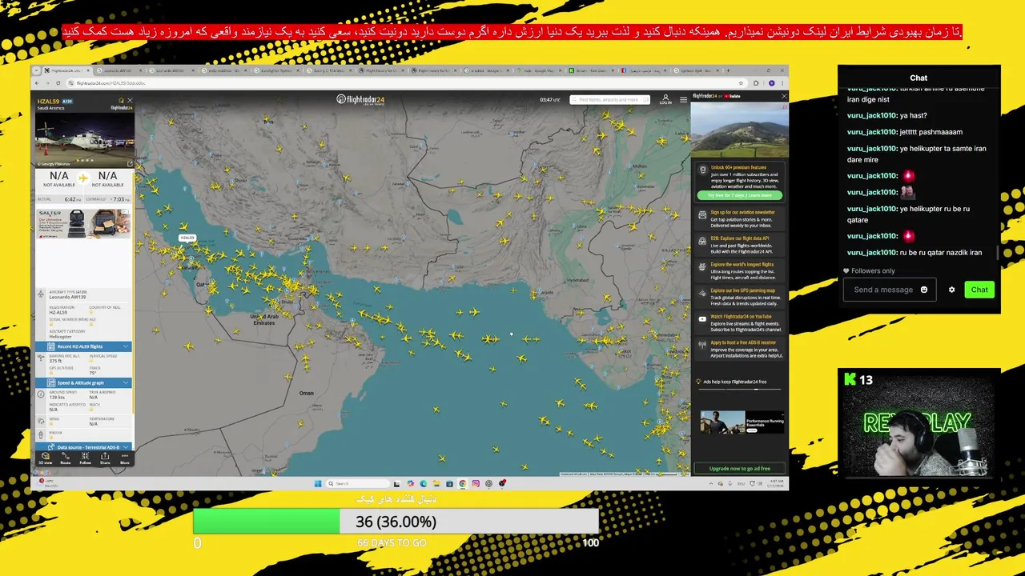Image resolution: width=1025 pixels, height=576 pixels.
Task: Open Chrome from the Windows taskbar
Action: pos(463,483)
